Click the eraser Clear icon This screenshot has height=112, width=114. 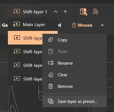[x=51, y=75]
